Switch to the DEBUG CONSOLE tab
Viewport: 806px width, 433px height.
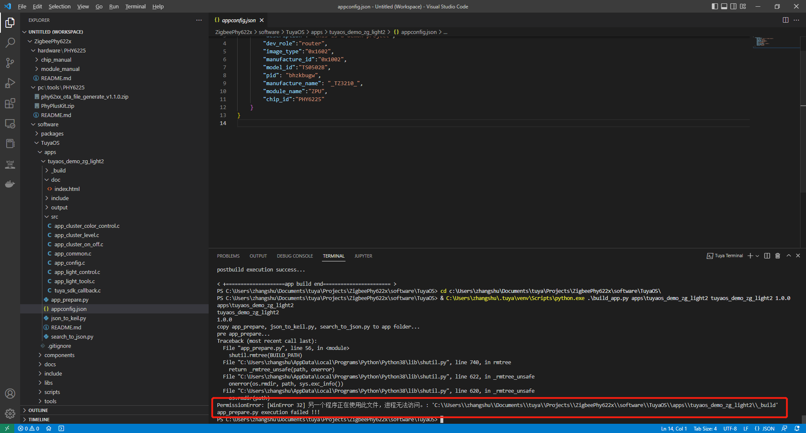(295, 256)
